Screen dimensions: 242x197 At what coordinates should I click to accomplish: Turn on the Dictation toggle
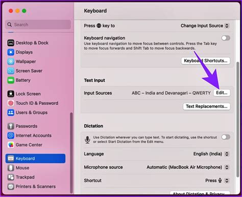click(x=226, y=137)
